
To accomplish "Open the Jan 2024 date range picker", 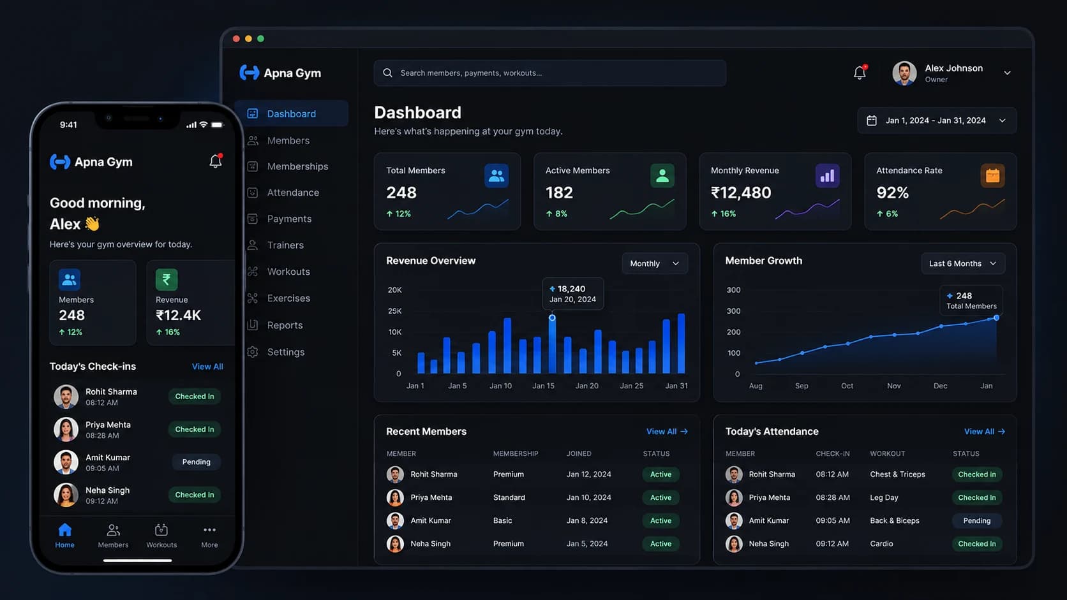I will tap(937, 121).
